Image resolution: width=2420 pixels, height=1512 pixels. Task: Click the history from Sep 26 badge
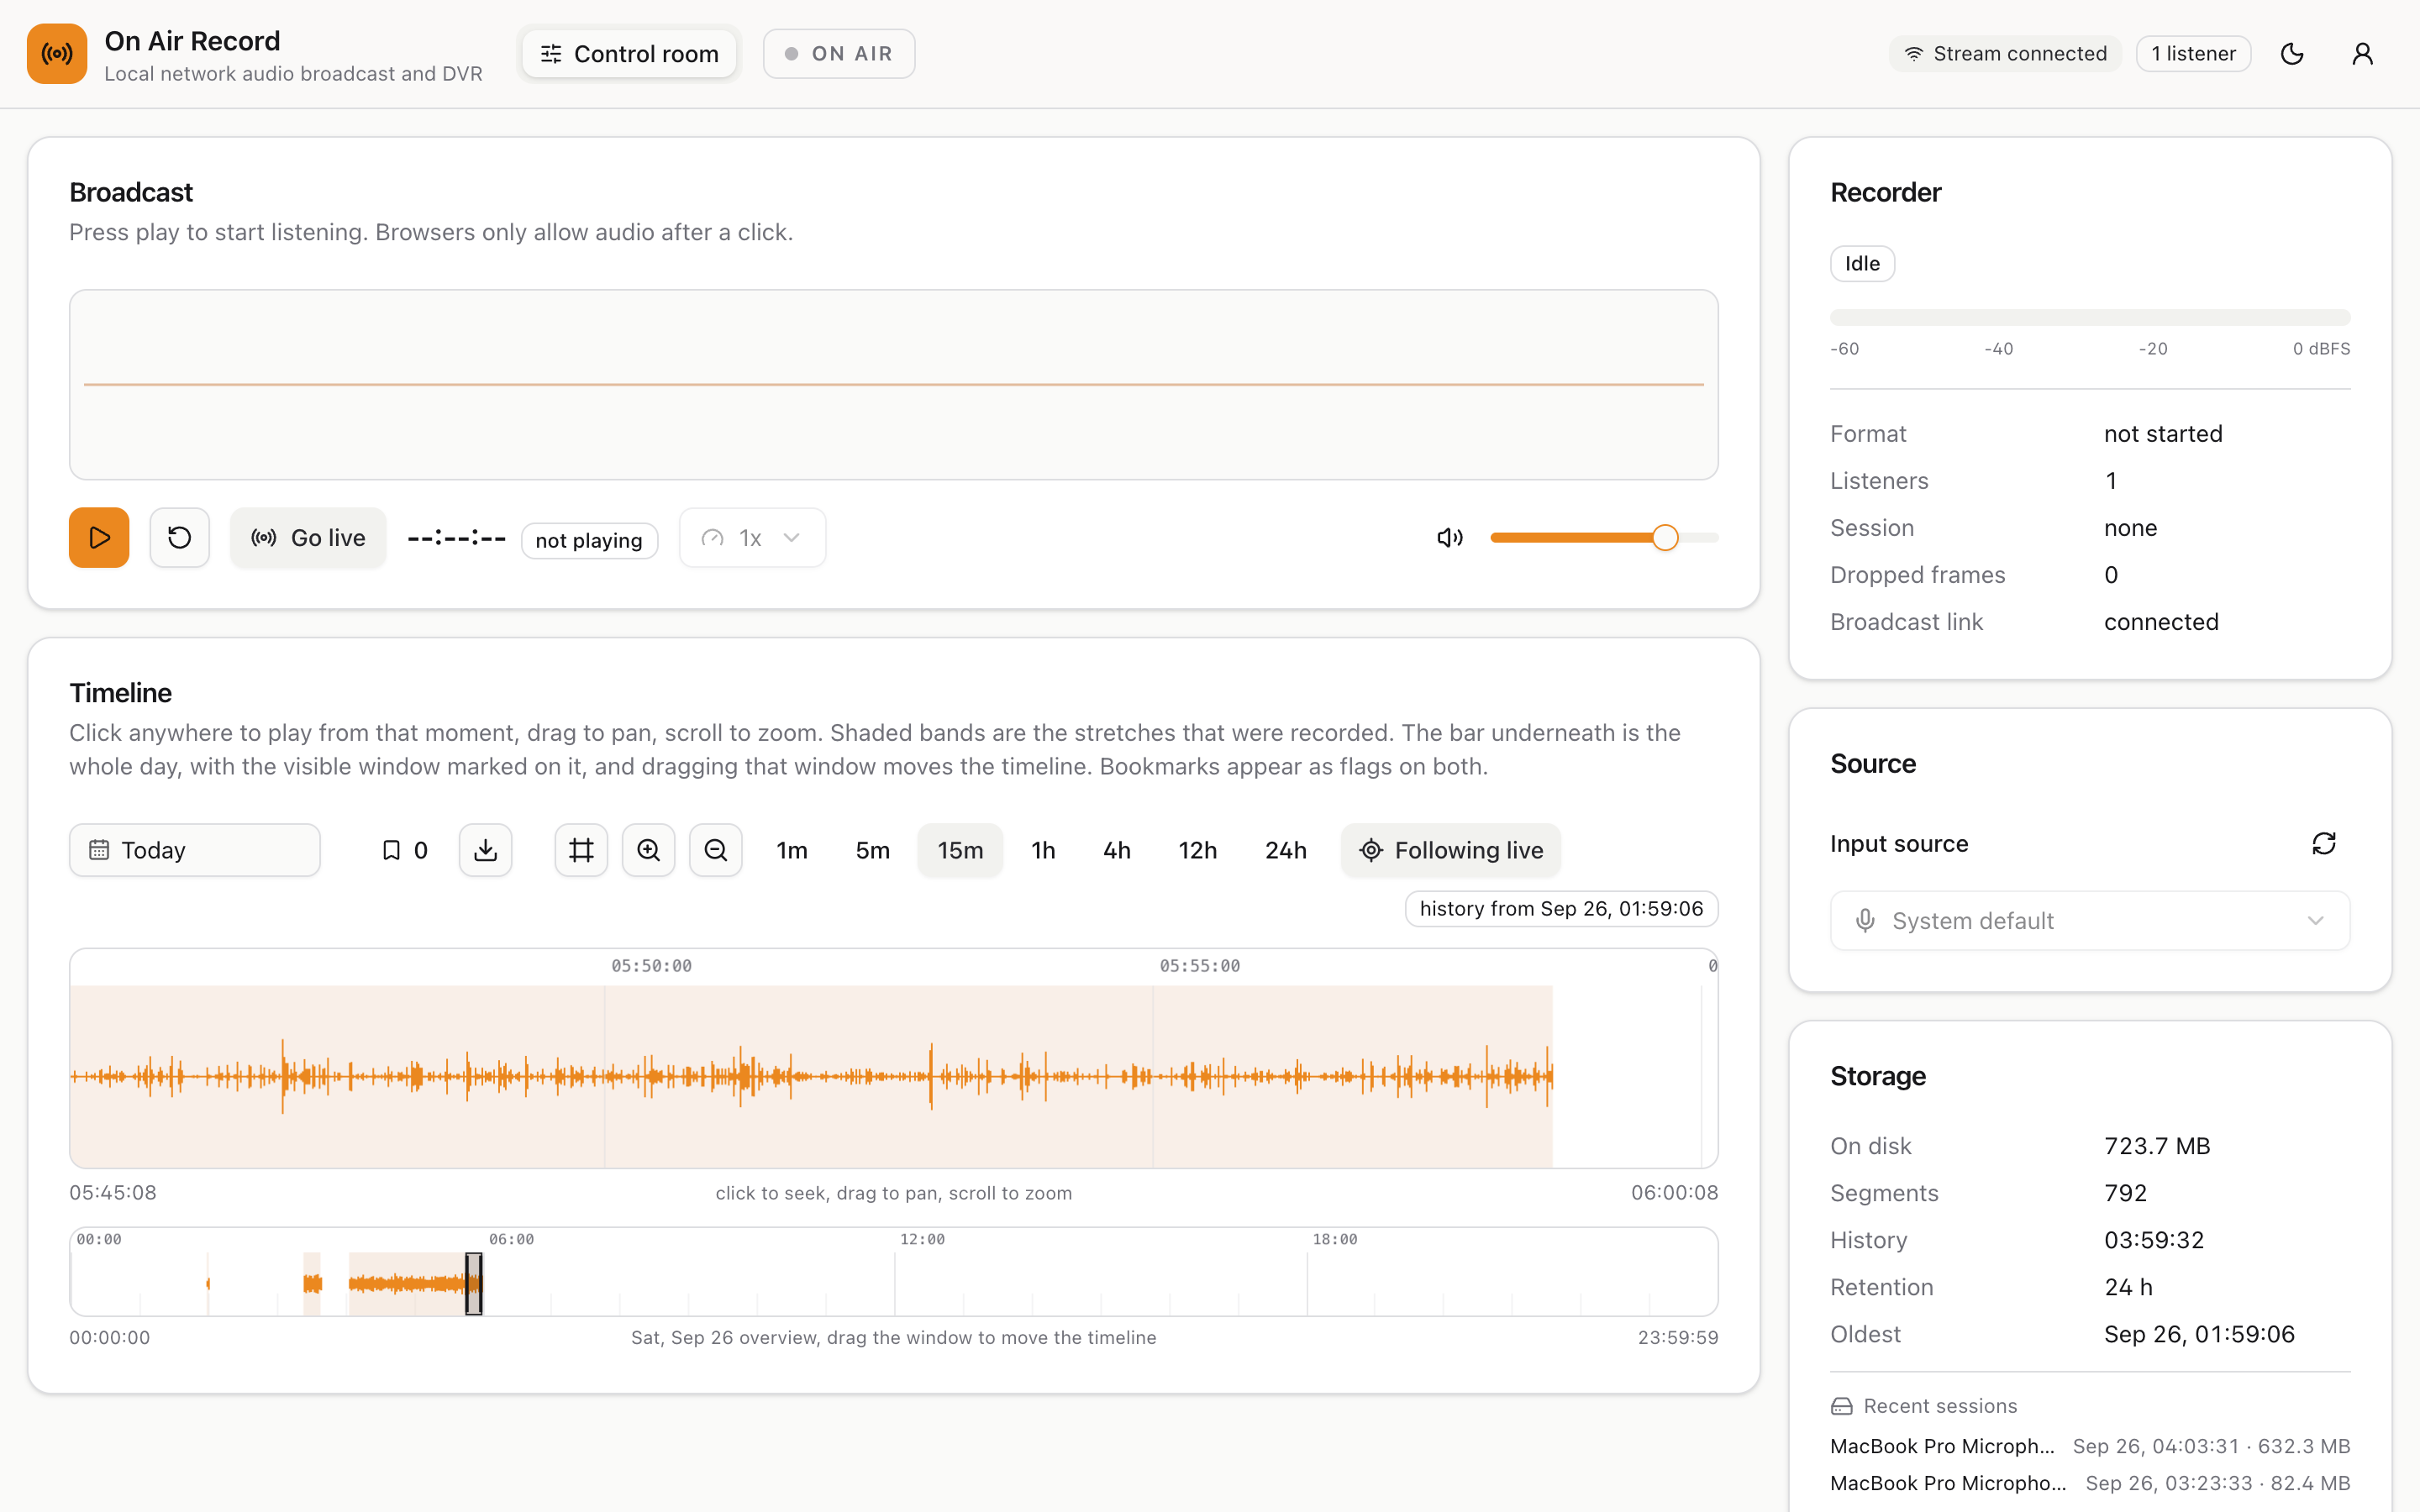point(1561,909)
